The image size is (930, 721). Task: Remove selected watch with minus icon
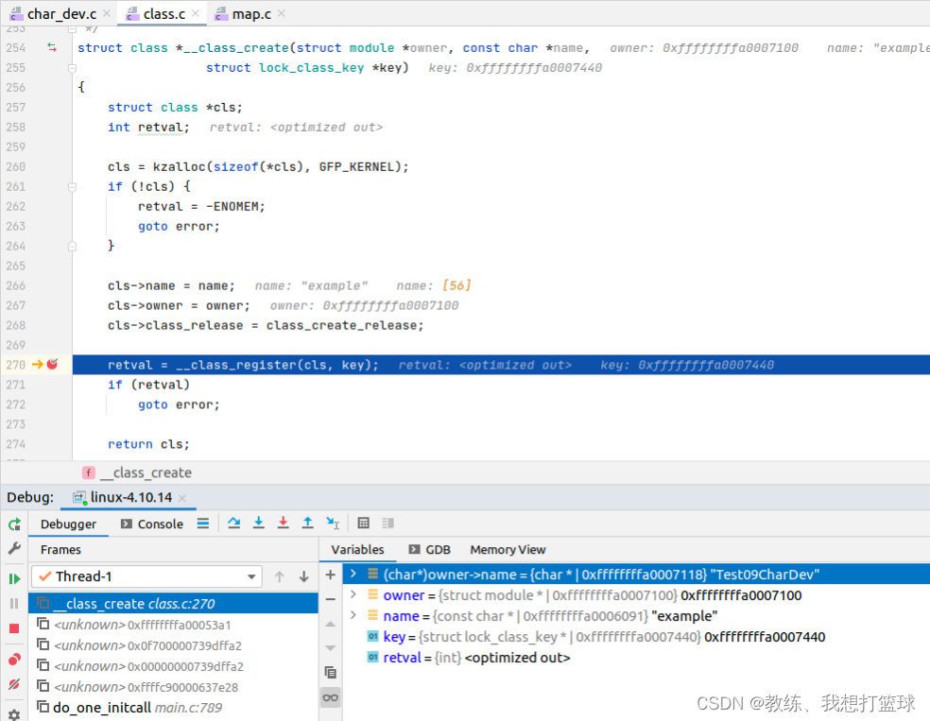(x=331, y=599)
